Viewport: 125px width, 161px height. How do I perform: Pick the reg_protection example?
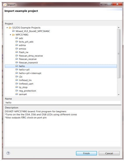27,91
